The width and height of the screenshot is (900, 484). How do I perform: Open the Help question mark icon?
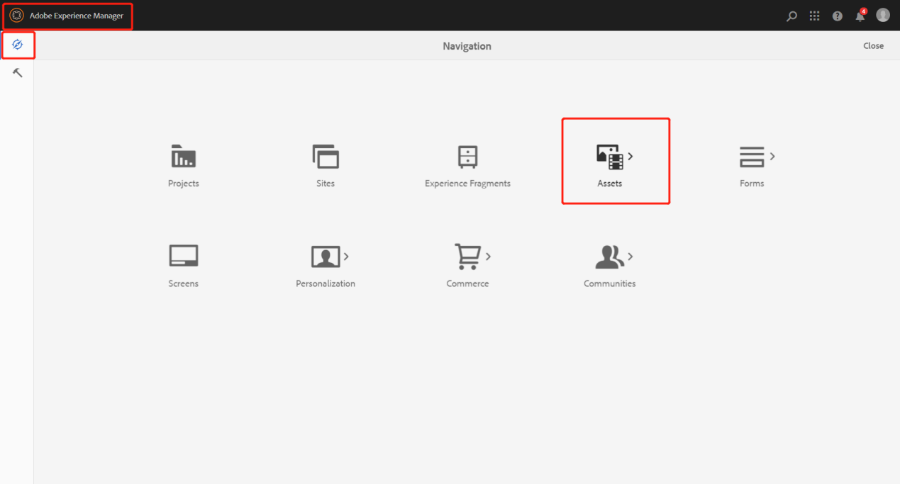coord(838,16)
